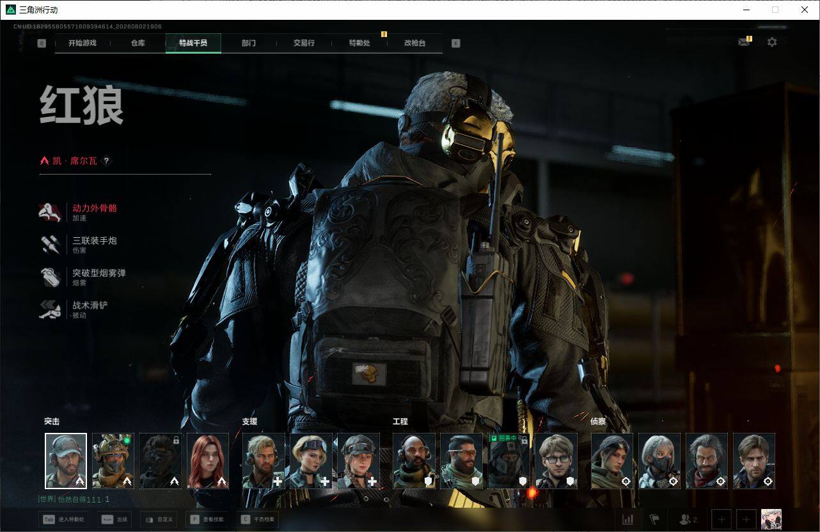Click the operator real name 凯·席尔瓦
The image size is (820, 532).
click(74, 161)
